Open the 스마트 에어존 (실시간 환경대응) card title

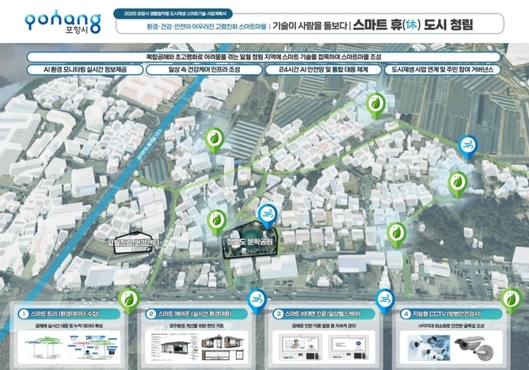(x=195, y=314)
